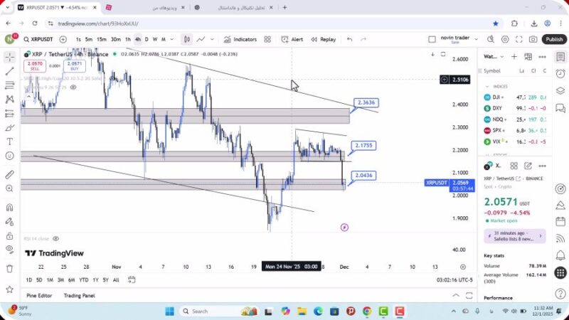Click the undo arrow in toolbar

click(349, 40)
